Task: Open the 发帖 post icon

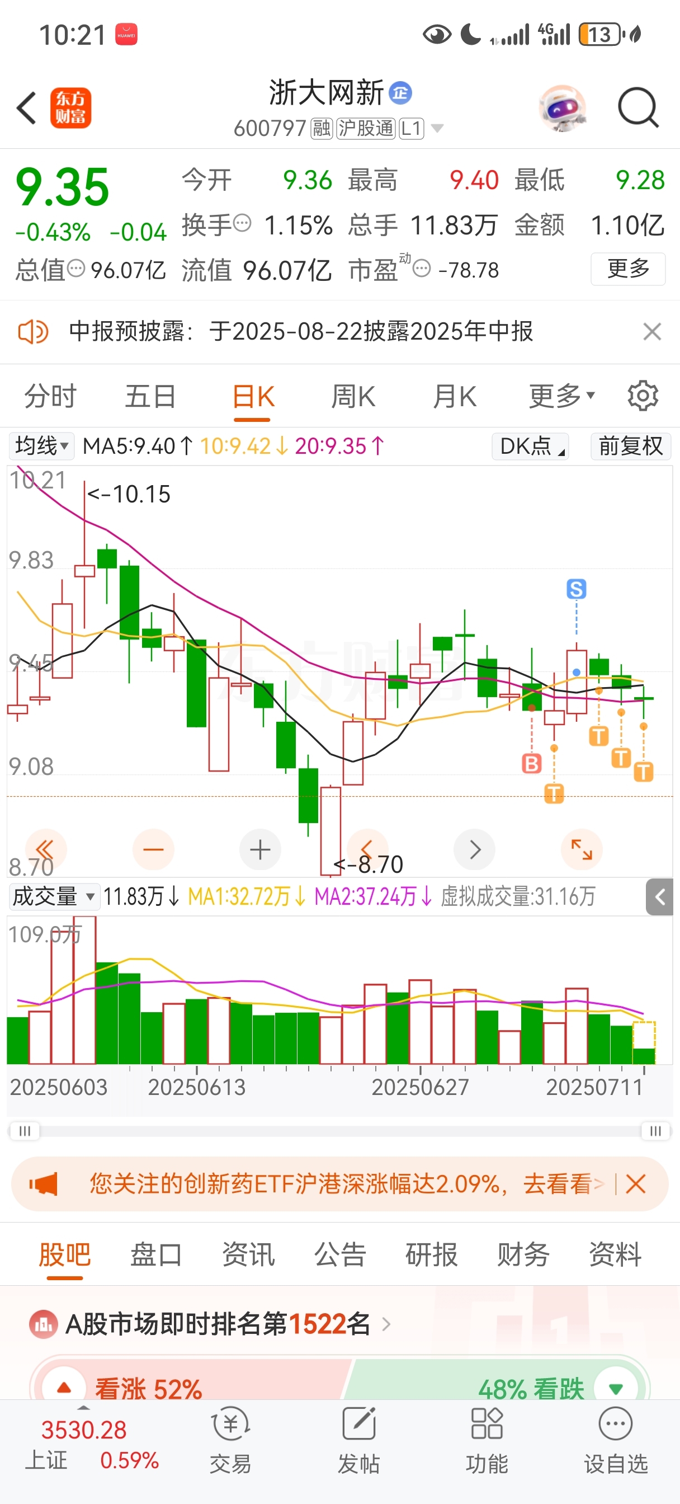Action: (358, 1440)
